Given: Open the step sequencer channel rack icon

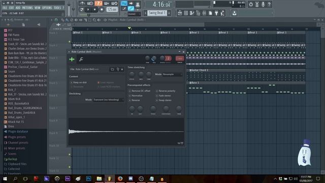Looking at the screenshot, I should (186, 13).
